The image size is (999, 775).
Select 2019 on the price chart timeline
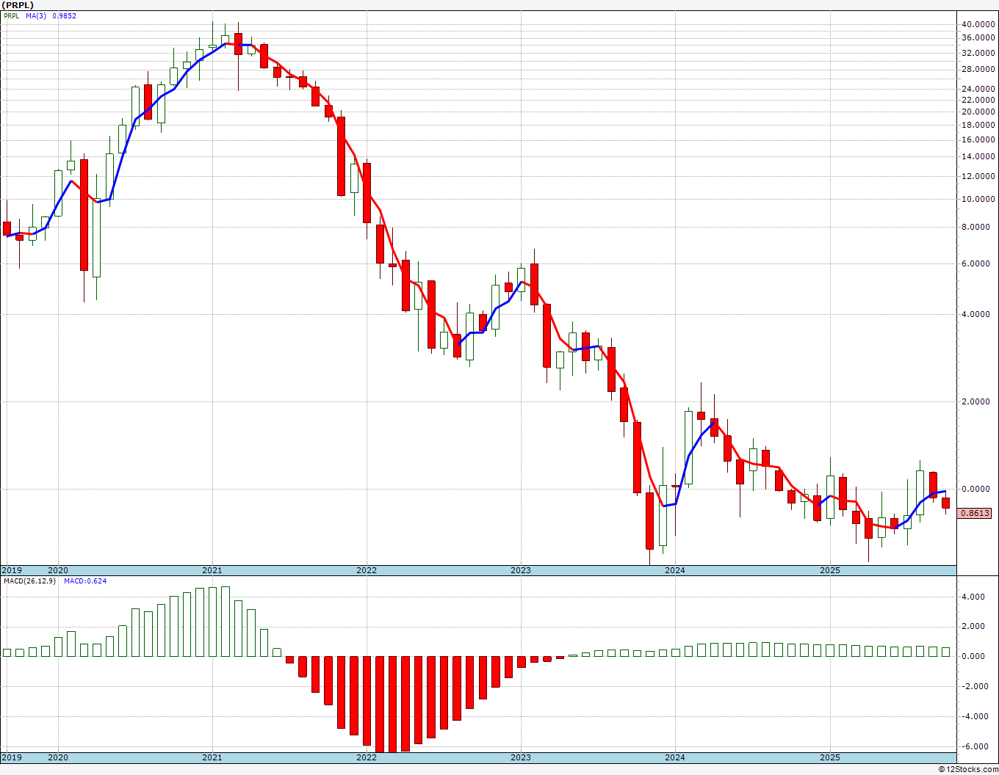(x=12, y=570)
